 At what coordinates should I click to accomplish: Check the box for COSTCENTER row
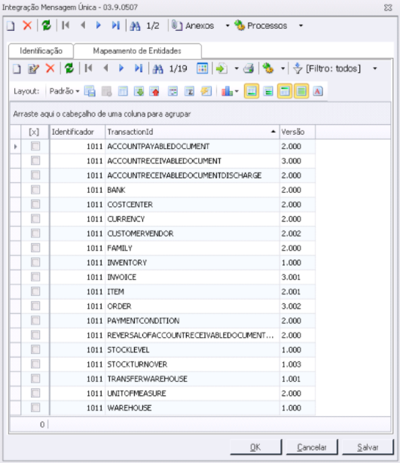pyautogui.click(x=35, y=204)
